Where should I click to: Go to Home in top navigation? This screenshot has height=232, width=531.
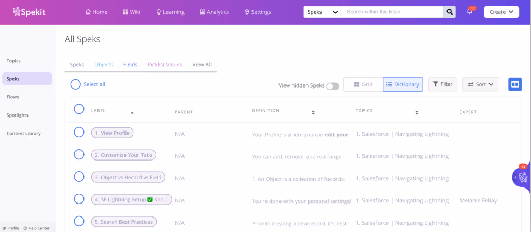tap(96, 12)
